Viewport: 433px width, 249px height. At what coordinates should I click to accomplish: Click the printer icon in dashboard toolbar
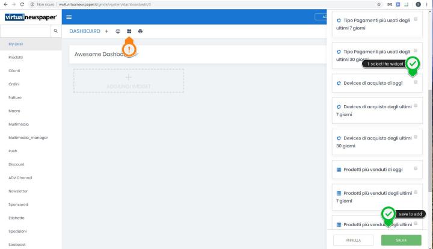(140, 31)
